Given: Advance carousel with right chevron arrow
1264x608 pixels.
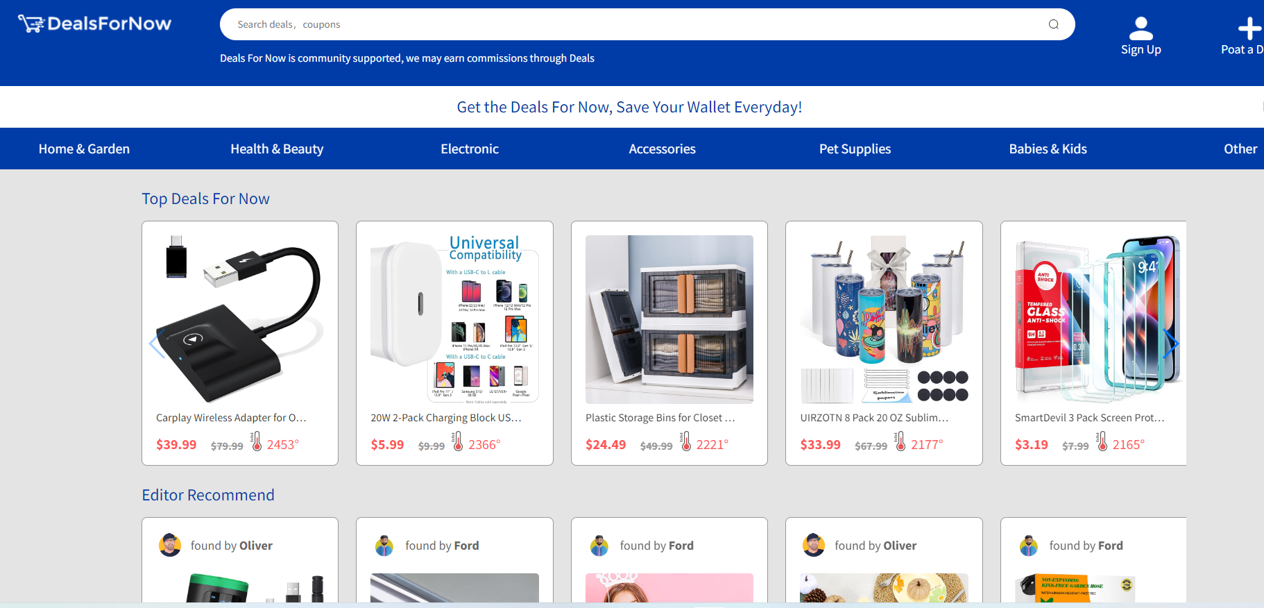Looking at the screenshot, I should coord(1170,343).
